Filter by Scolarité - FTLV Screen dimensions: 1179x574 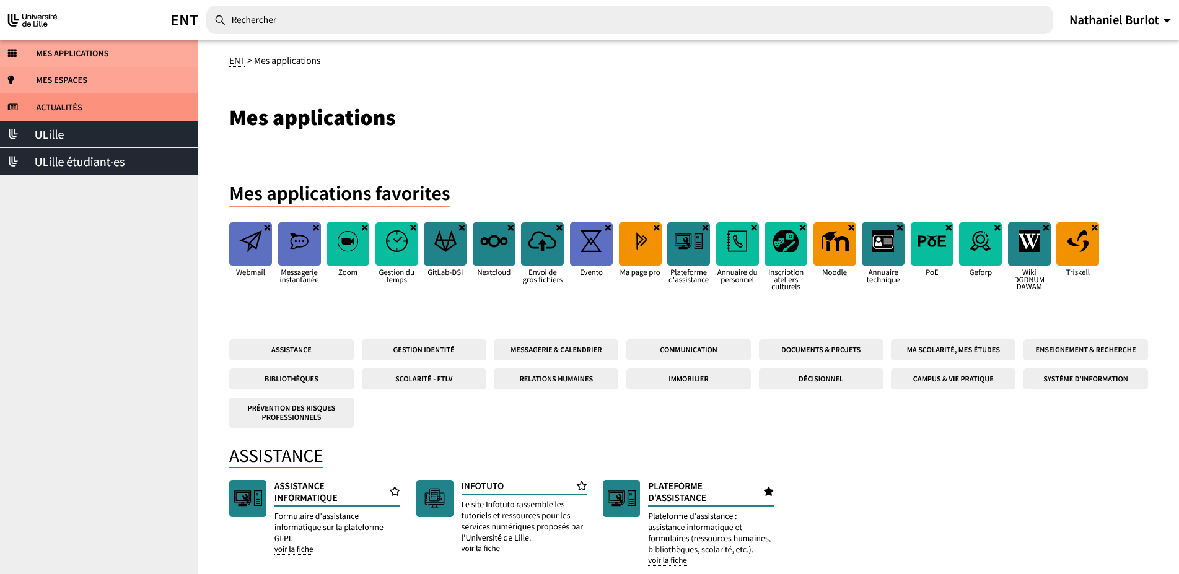click(x=424, y=379)
